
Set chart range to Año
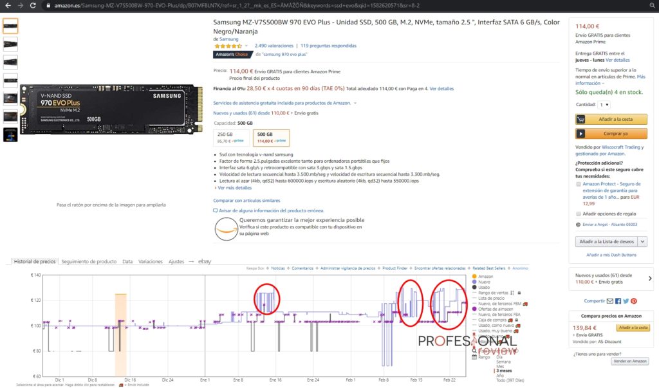pos(499,375)
